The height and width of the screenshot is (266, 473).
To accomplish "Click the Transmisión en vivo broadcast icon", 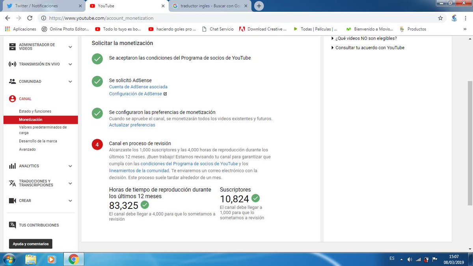I will coord(12,64).
